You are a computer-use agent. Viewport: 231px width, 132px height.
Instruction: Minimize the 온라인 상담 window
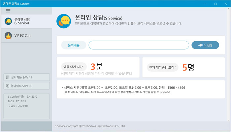[205, 4]
